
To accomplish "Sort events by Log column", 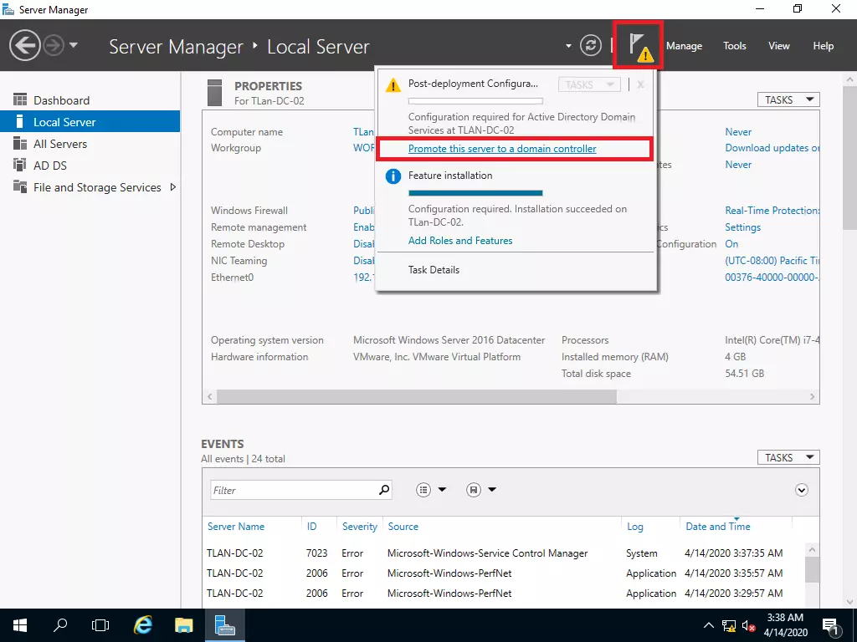I will tap(634, 527).
